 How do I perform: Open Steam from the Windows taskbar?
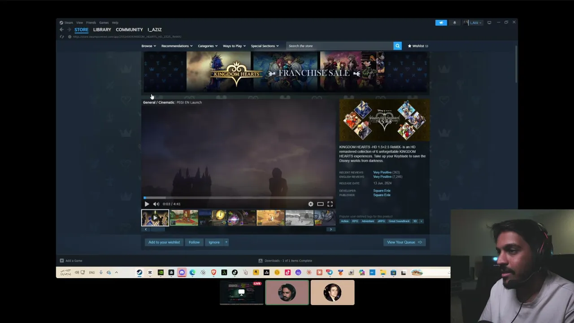(139, 272)
